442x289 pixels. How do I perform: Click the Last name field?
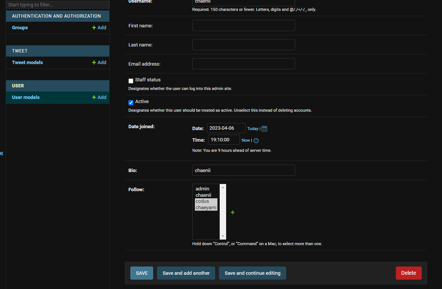point(244,45)
